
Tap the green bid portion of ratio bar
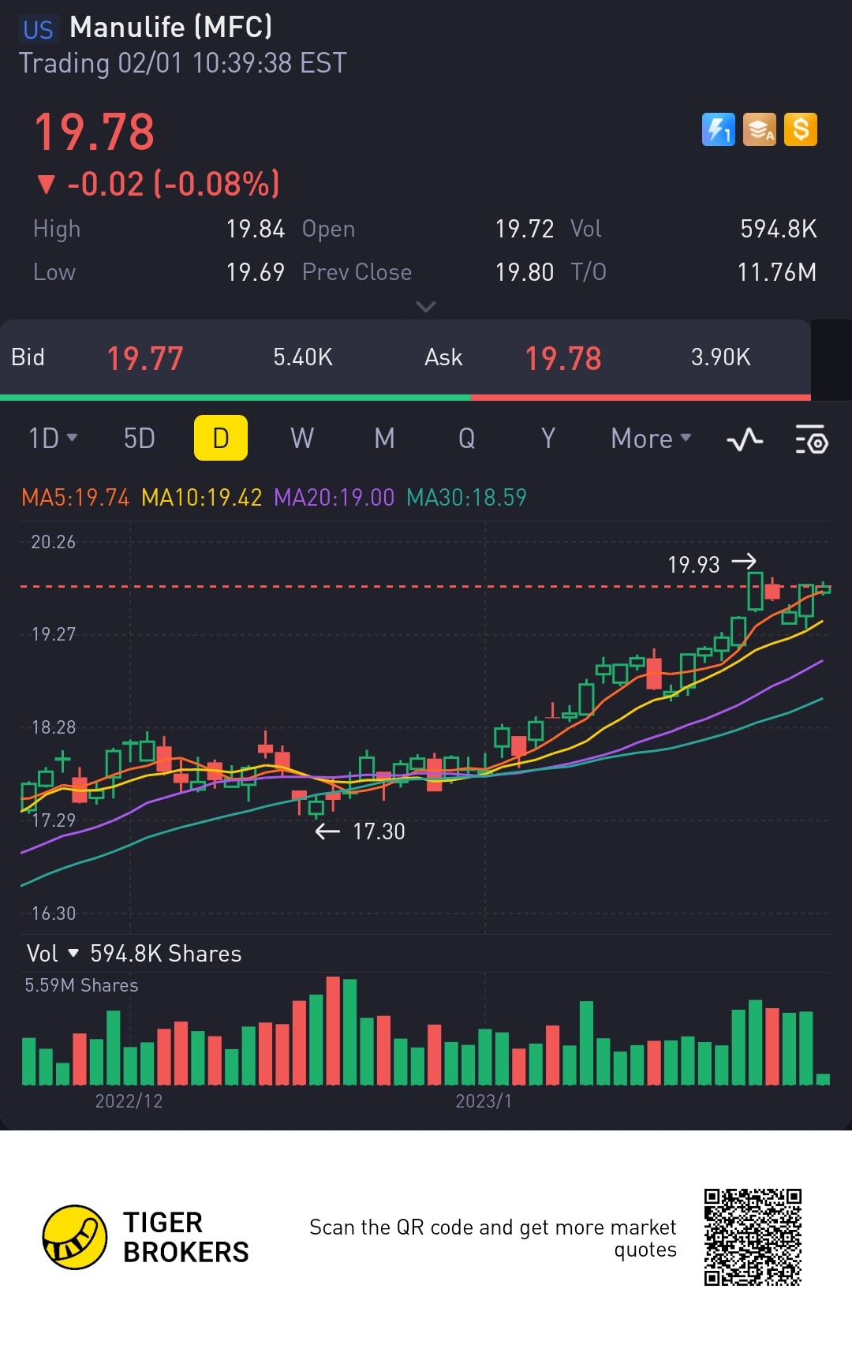point(235,398)
